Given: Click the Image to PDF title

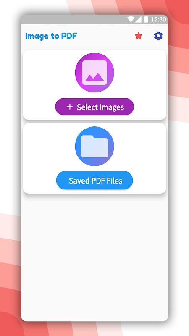Looking at the screenshot, I should tap(51, 36).
